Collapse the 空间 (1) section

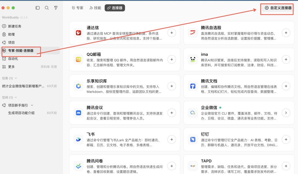[16, 97]
